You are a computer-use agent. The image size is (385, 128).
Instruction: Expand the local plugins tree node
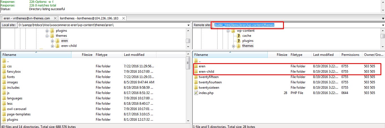[47, 31]
